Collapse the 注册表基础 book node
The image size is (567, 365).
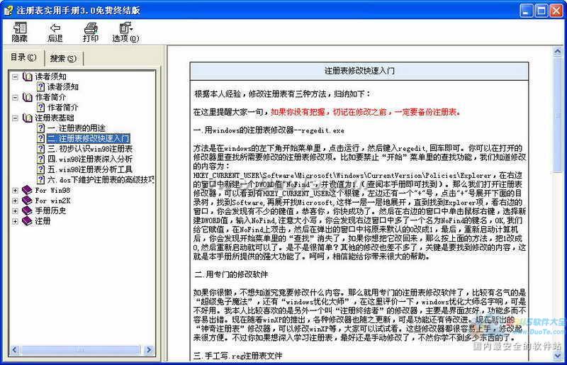click(15, 118)
